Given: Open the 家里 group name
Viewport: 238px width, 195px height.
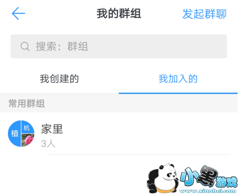Looking at the screenshot, I should click(52, 129).
